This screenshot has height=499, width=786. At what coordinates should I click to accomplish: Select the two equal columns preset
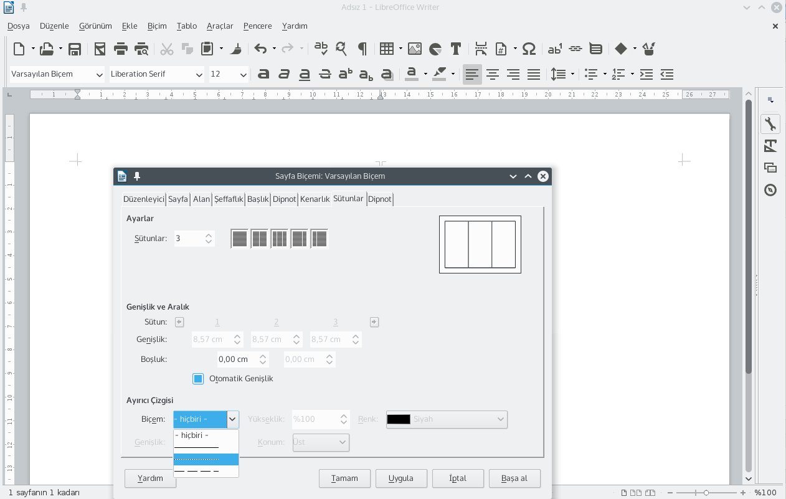259,238
